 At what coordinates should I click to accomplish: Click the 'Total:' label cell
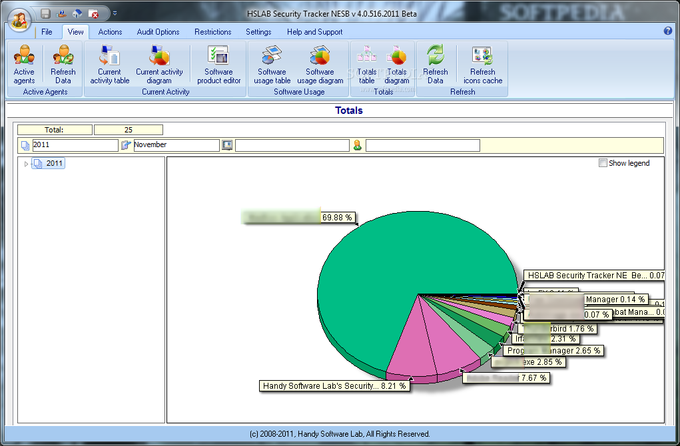pos(55,130)
